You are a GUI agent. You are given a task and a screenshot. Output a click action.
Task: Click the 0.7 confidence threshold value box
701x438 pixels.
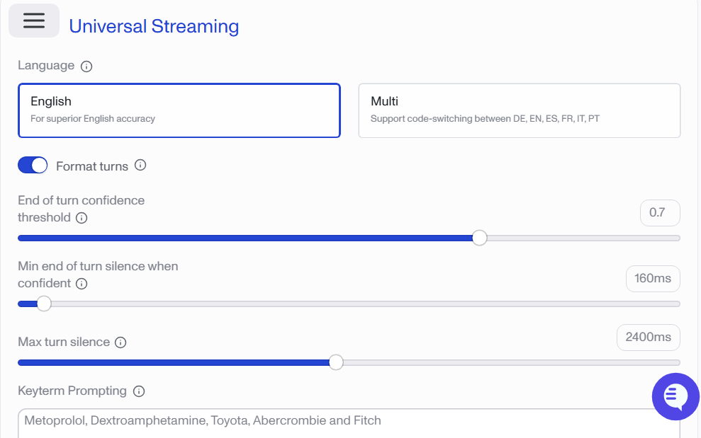(659, 212)
